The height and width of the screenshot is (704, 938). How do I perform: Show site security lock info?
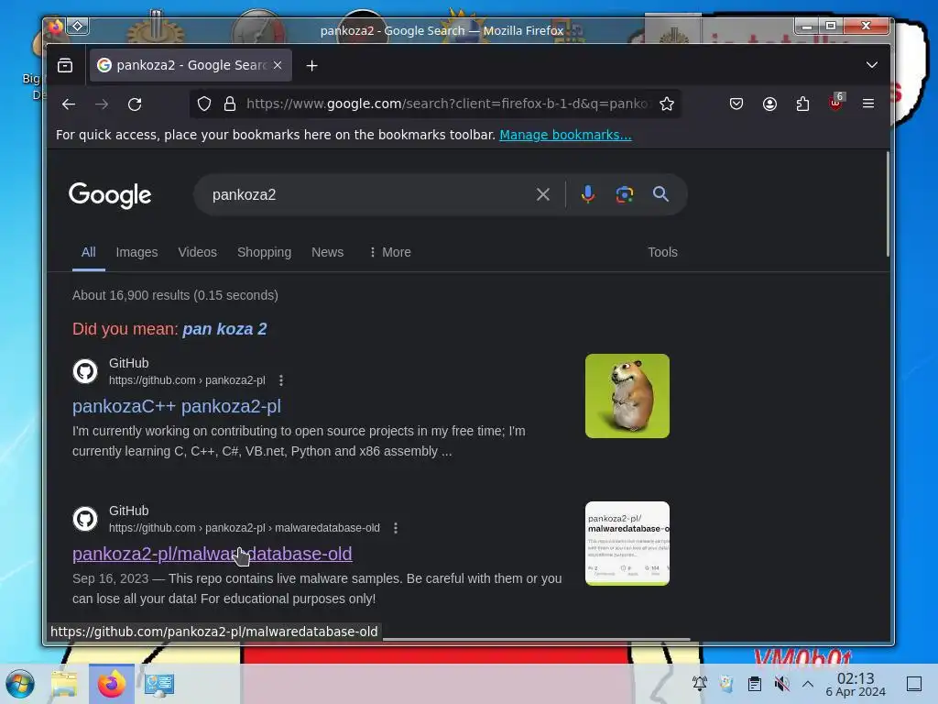(x=230, y=104)
